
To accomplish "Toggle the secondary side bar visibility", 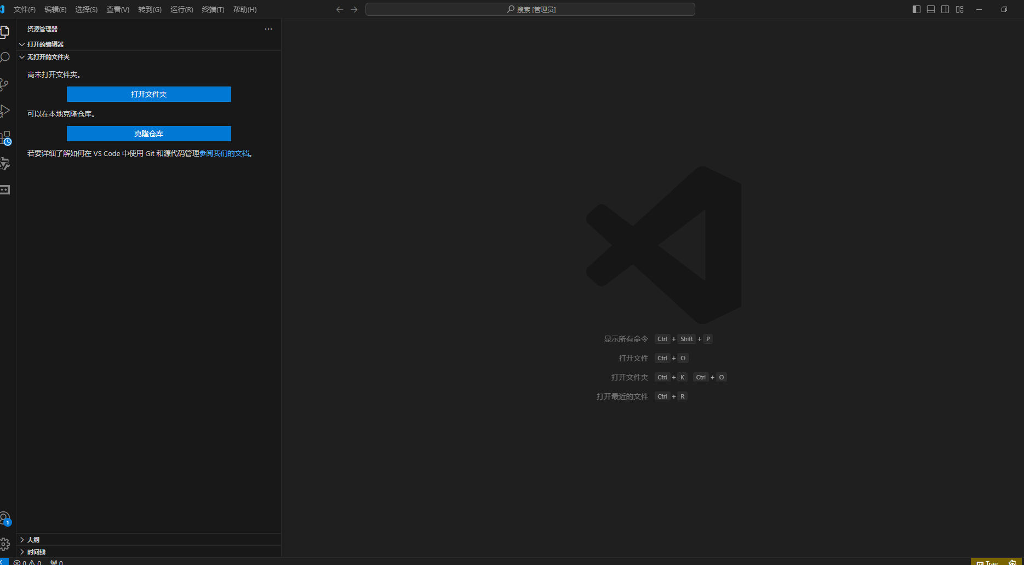I will pos(945,9).
